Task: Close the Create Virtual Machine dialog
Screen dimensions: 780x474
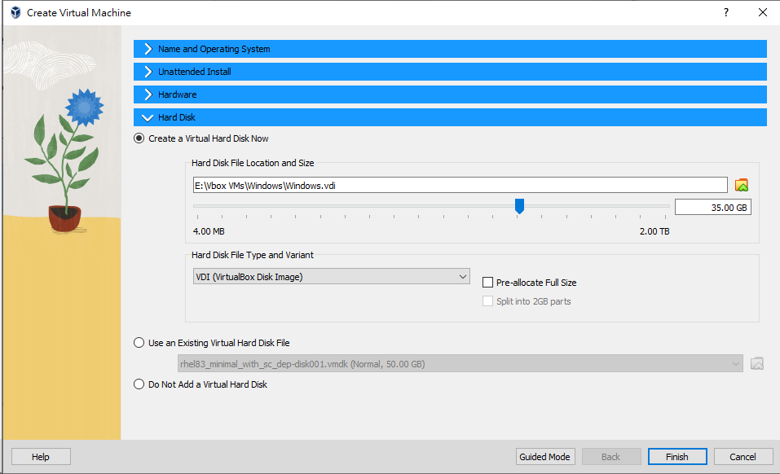Action: click(762, 13)
